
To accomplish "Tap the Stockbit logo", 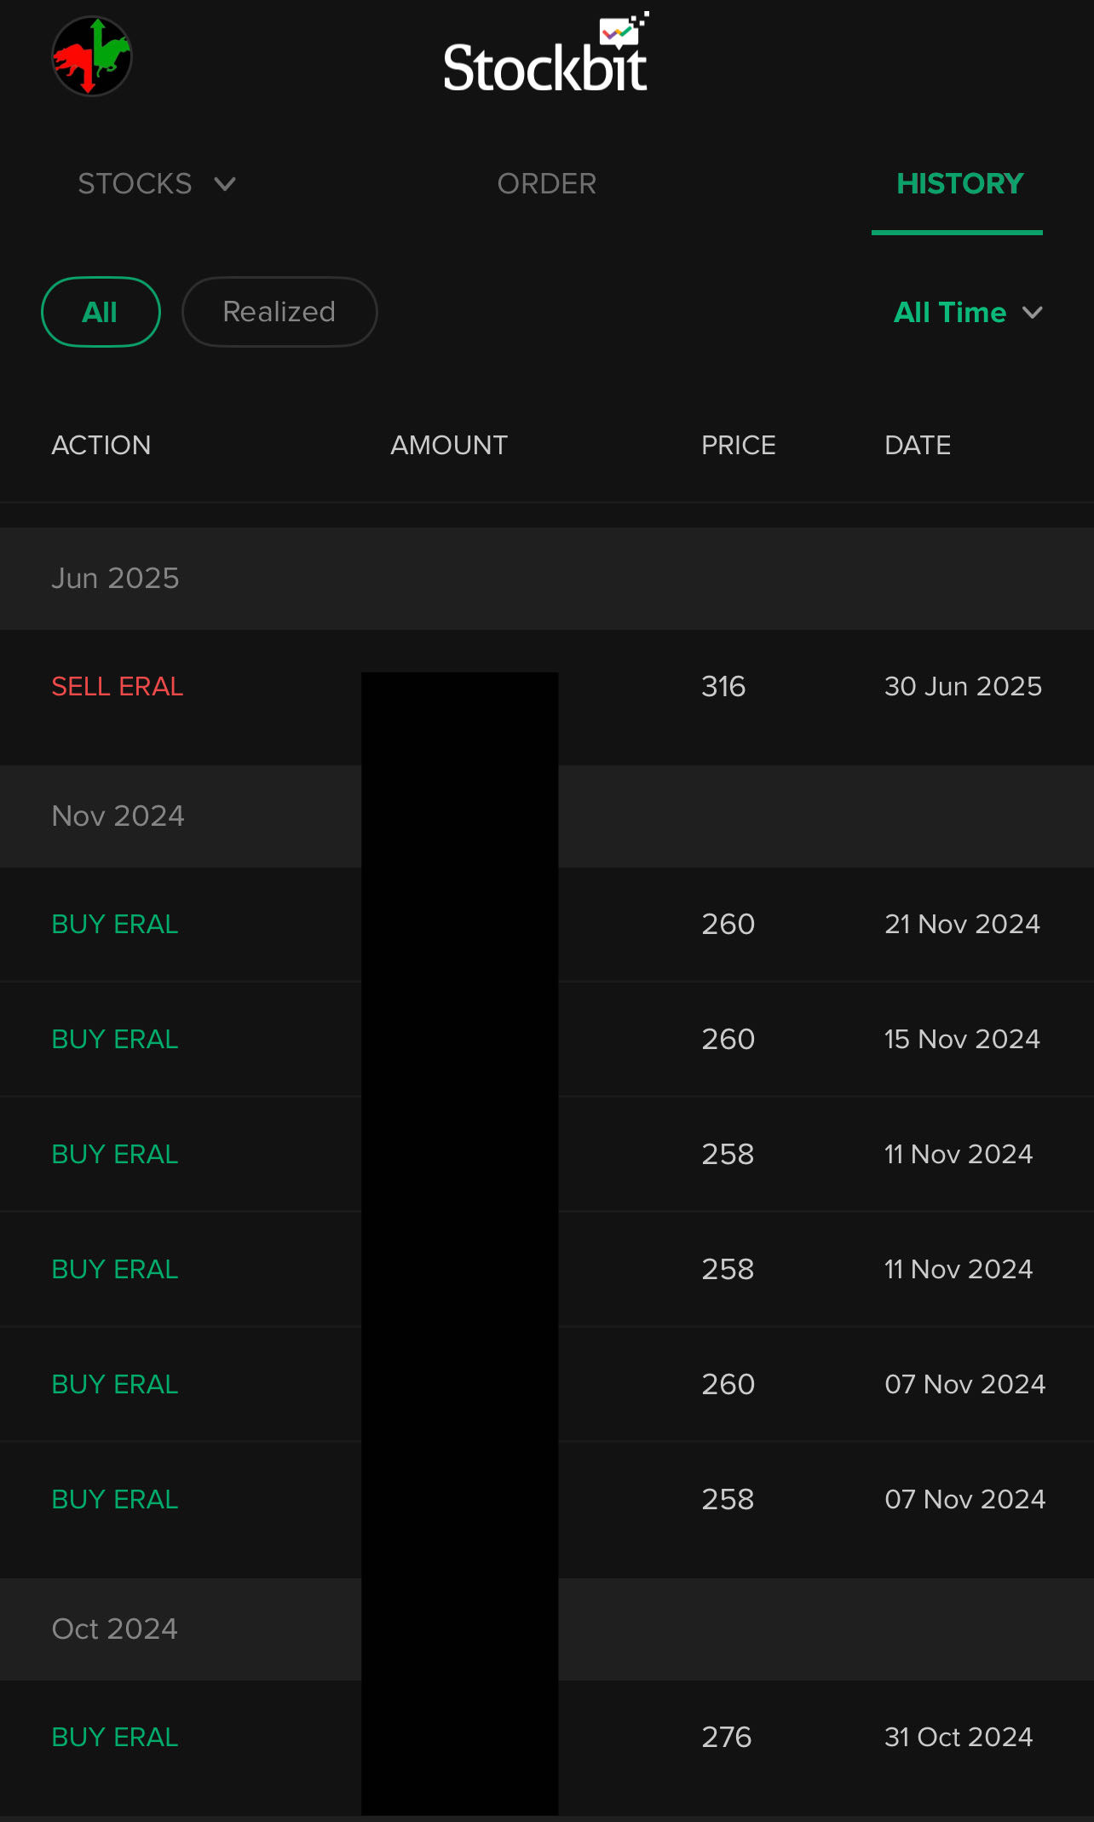I will (x=545, y=58).
